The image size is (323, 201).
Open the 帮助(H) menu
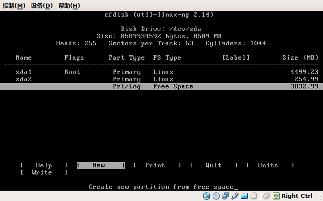point(69,5)
